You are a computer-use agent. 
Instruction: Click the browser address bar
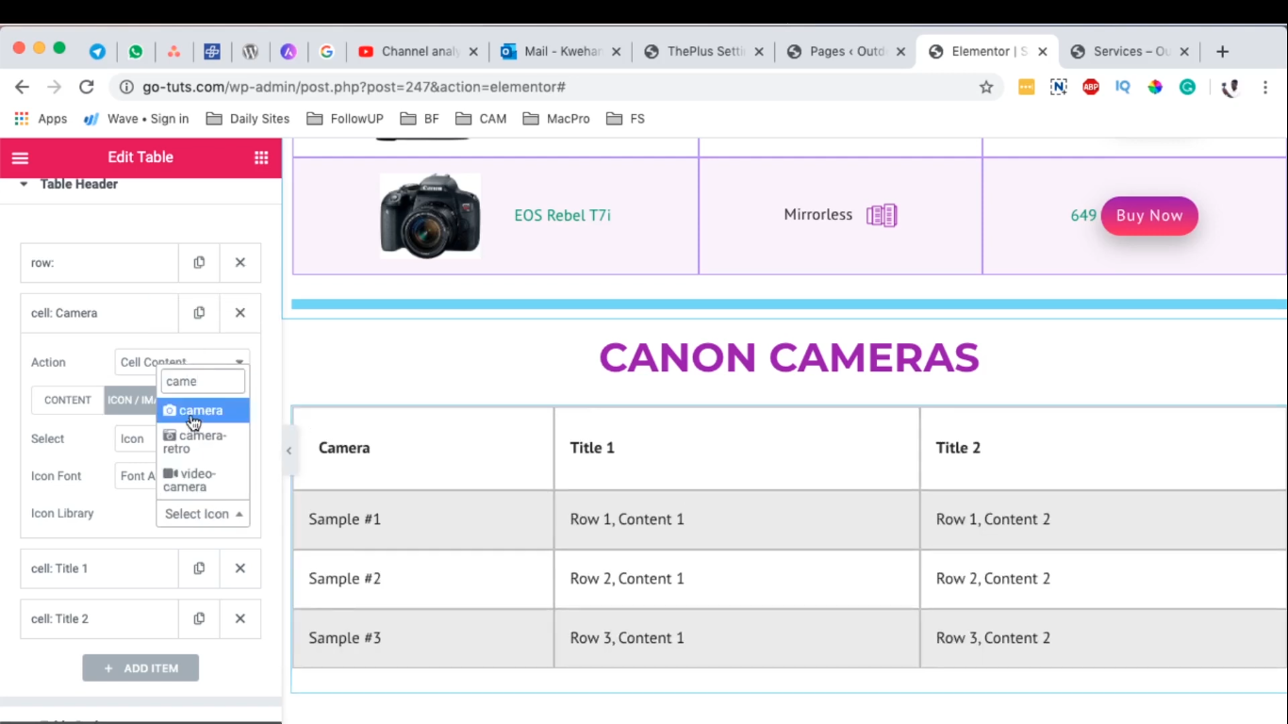click(x=556, y=87)
